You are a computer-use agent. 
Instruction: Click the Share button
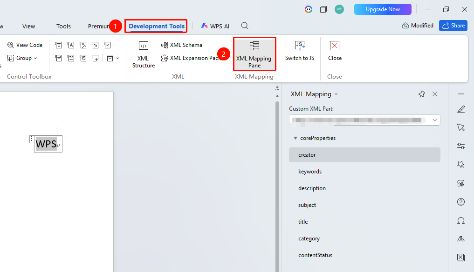click(453, 26)
